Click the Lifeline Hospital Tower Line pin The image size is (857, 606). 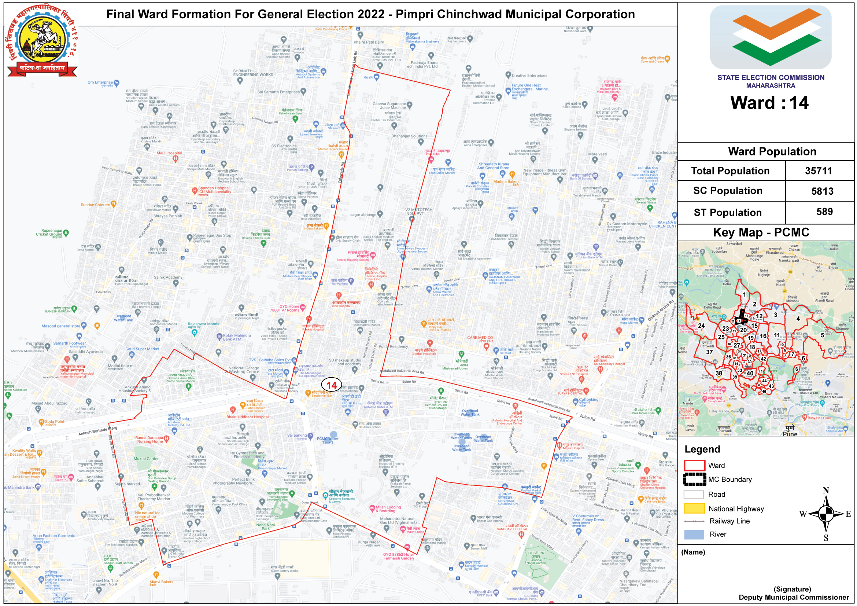pos(371,285)
